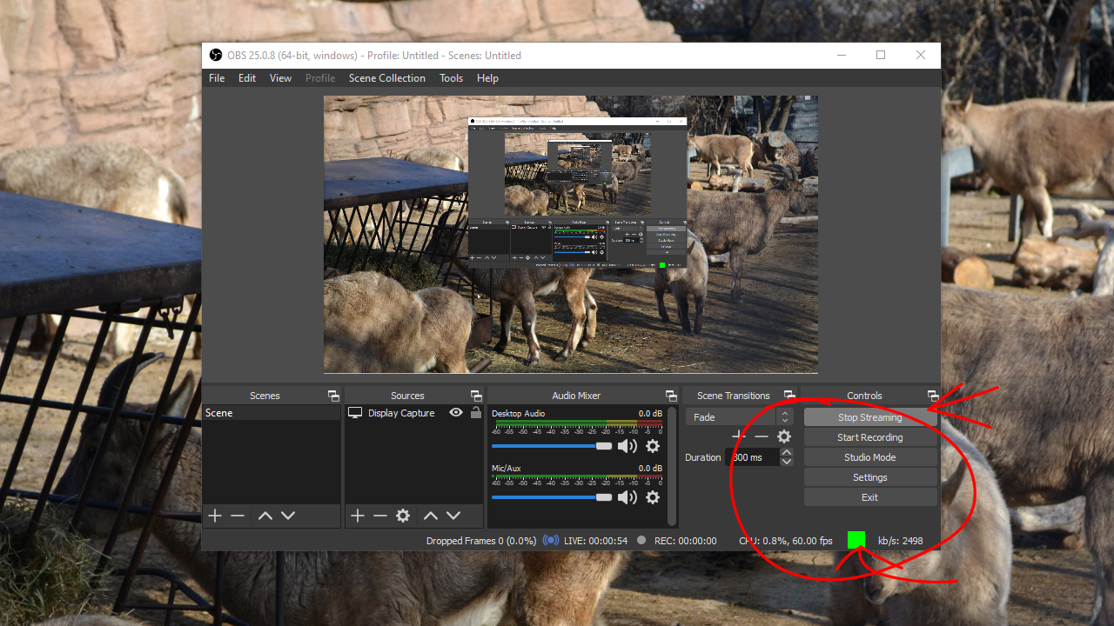Remove the selected scene with minus icon
This screenshot has height=626, width=1114.
coord(238,516)
